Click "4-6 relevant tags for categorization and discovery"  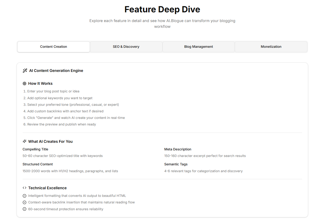coord(203,171)
